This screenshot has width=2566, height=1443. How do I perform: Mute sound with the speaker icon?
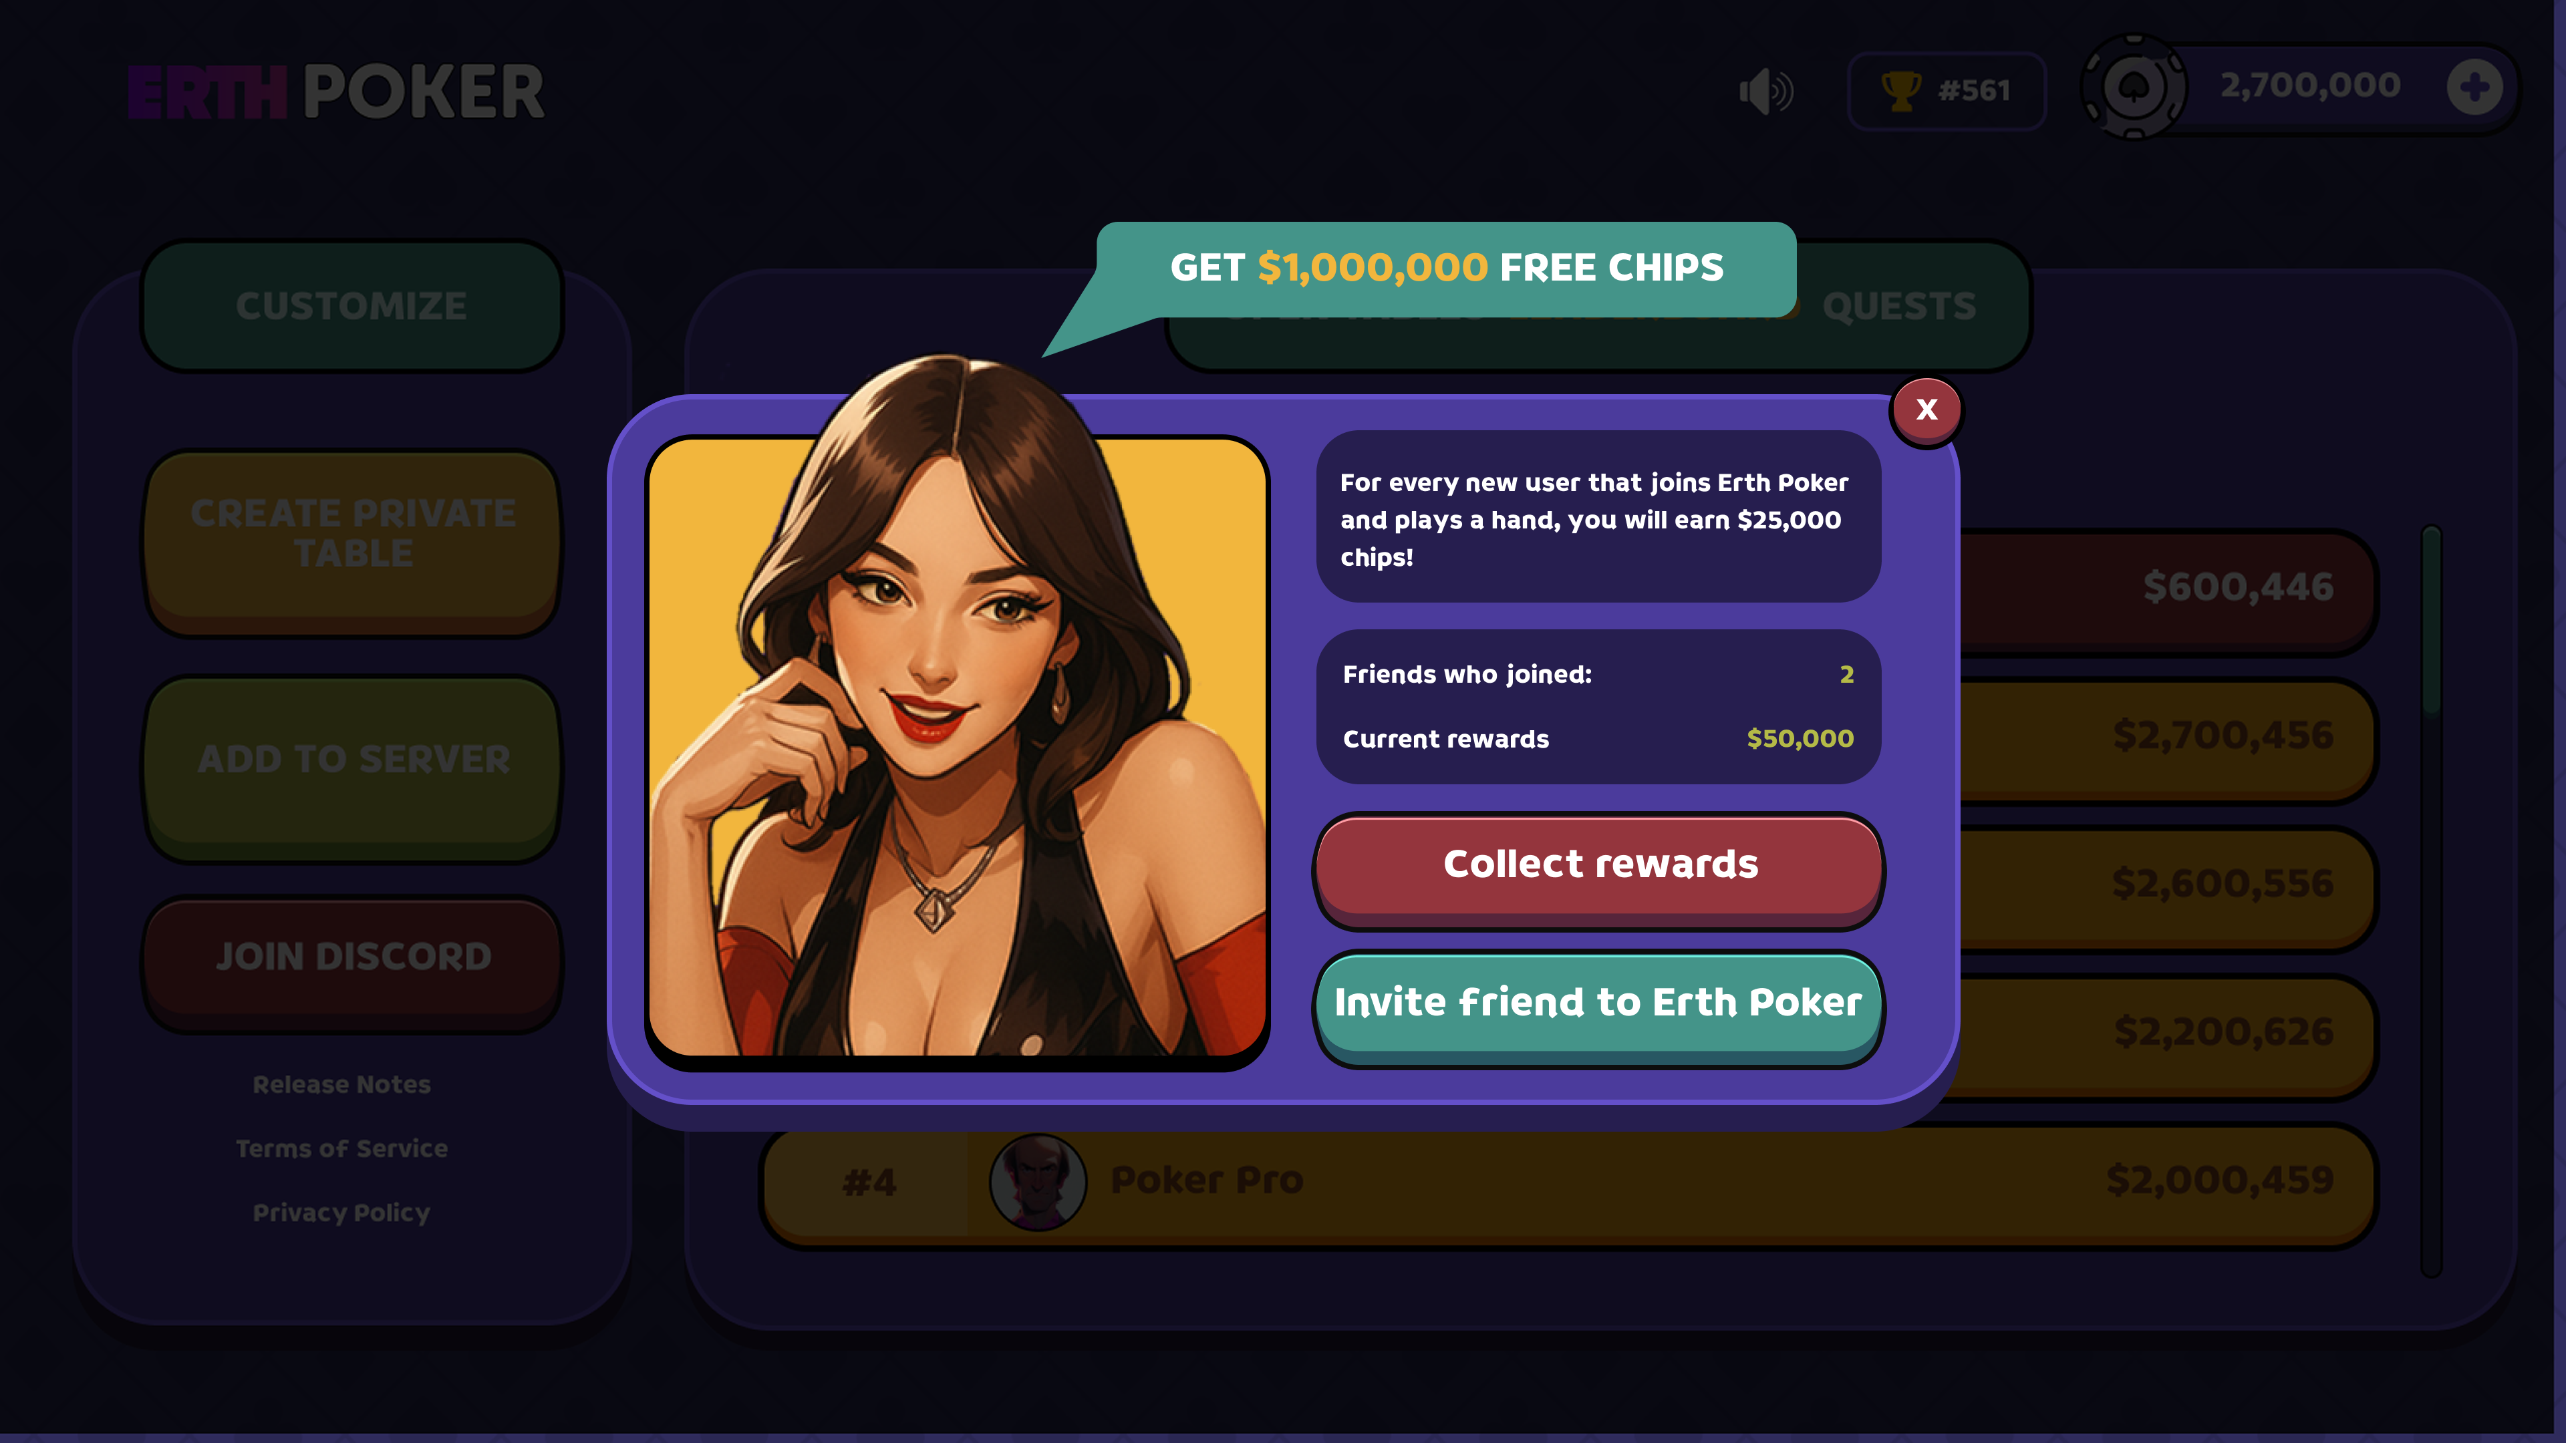(x=1765, y=92)
